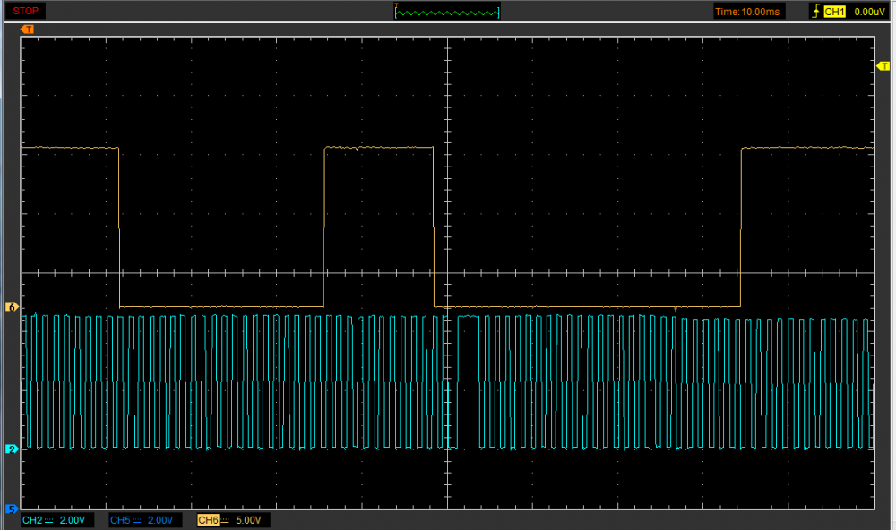Click the rising edge trigger icon
The height and width of the screenshot is (530, 896).
pos(814,12)
